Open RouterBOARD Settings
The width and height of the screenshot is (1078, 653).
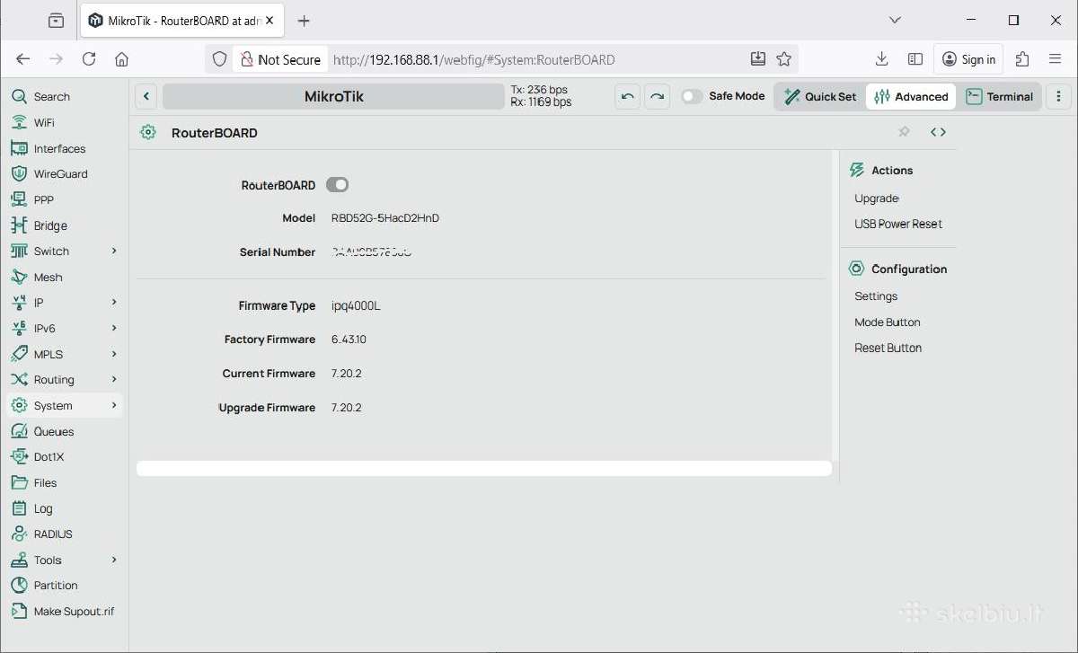point(876,296)
